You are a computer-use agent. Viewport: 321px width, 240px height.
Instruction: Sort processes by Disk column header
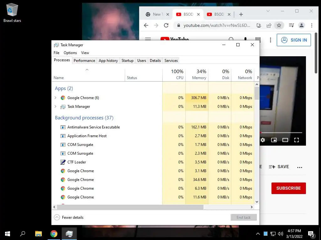(x=220, y=75)
